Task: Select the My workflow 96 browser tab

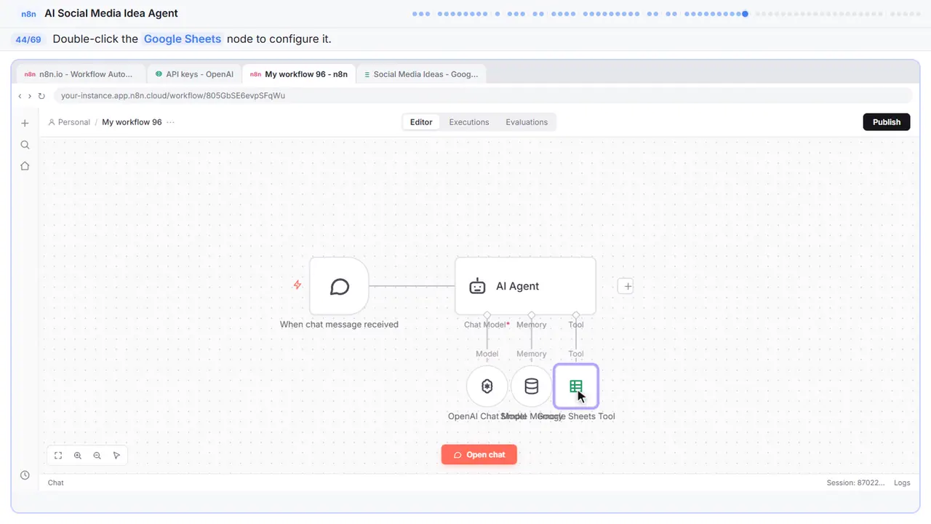Action: (x=300, y=74)
